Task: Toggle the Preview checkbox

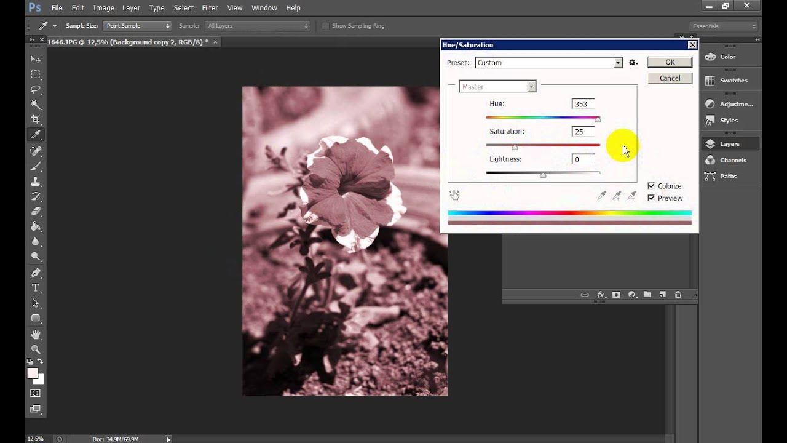Action: coord(651,198)
